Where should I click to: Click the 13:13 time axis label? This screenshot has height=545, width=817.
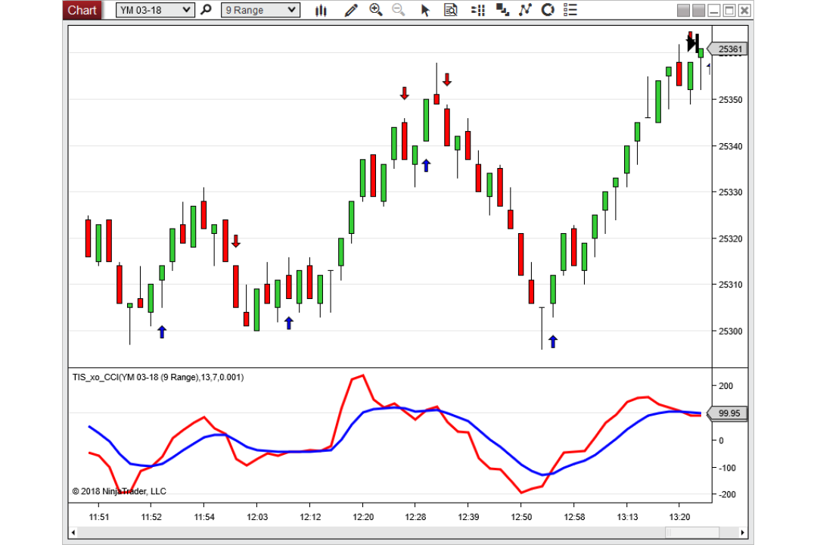[x=627, y=517]
